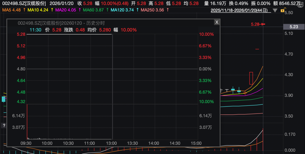The width and height of the screenshot is (305, 154).
Task: Click the cyan candlestick at left edge
Action: (4, 99)
